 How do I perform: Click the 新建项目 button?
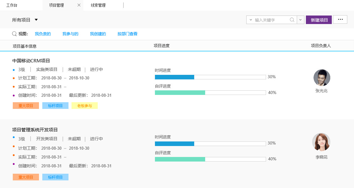[x=319, y=20]
